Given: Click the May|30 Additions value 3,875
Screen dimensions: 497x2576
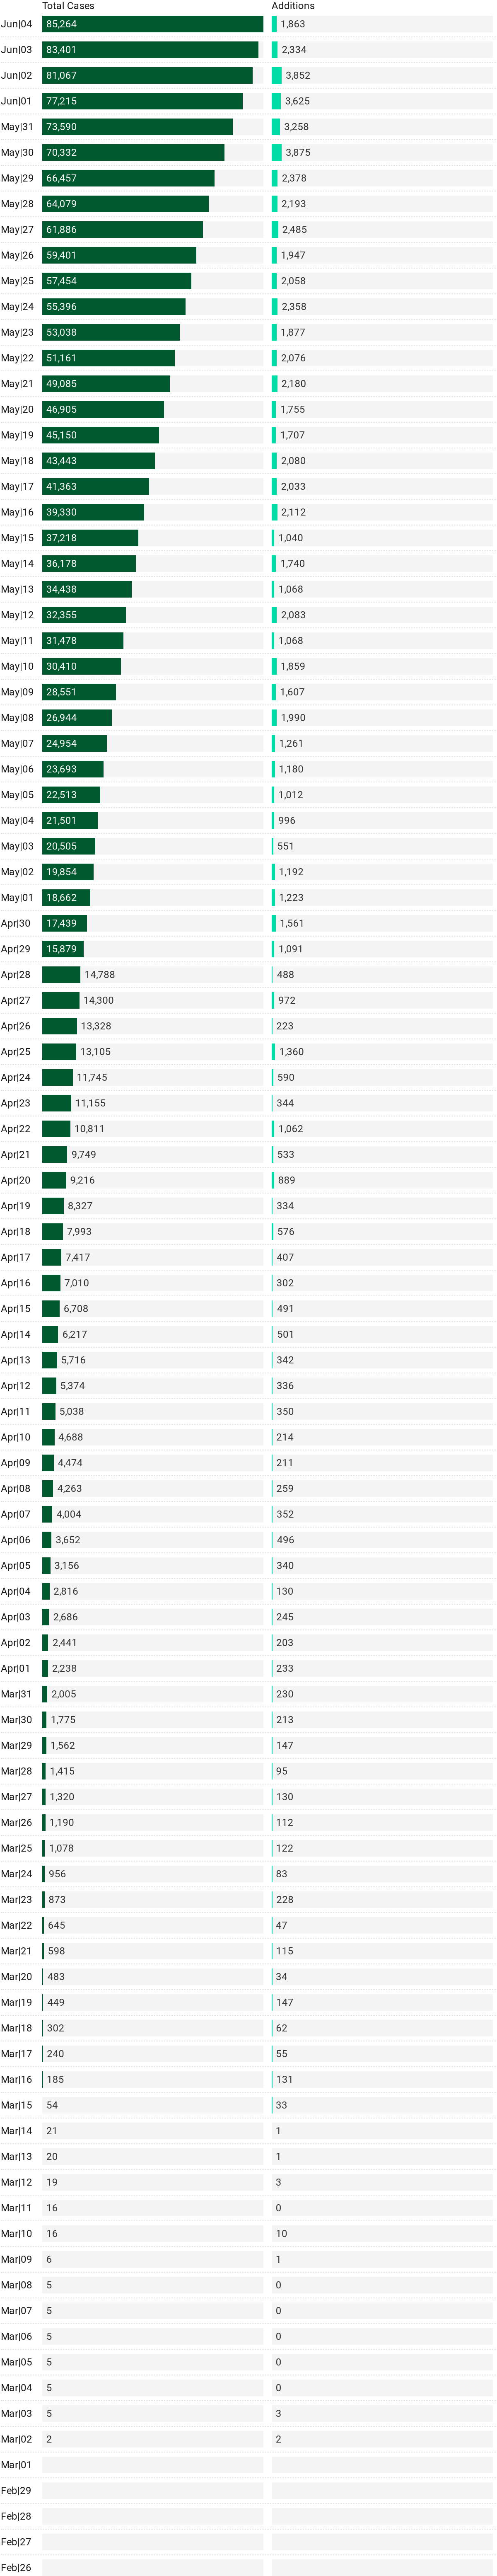Looking at the screenshot, I should [298, 153].
